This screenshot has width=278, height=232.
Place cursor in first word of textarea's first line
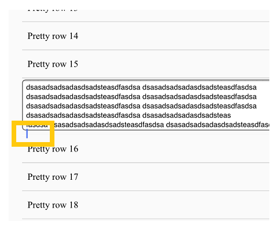coord(83,88)
